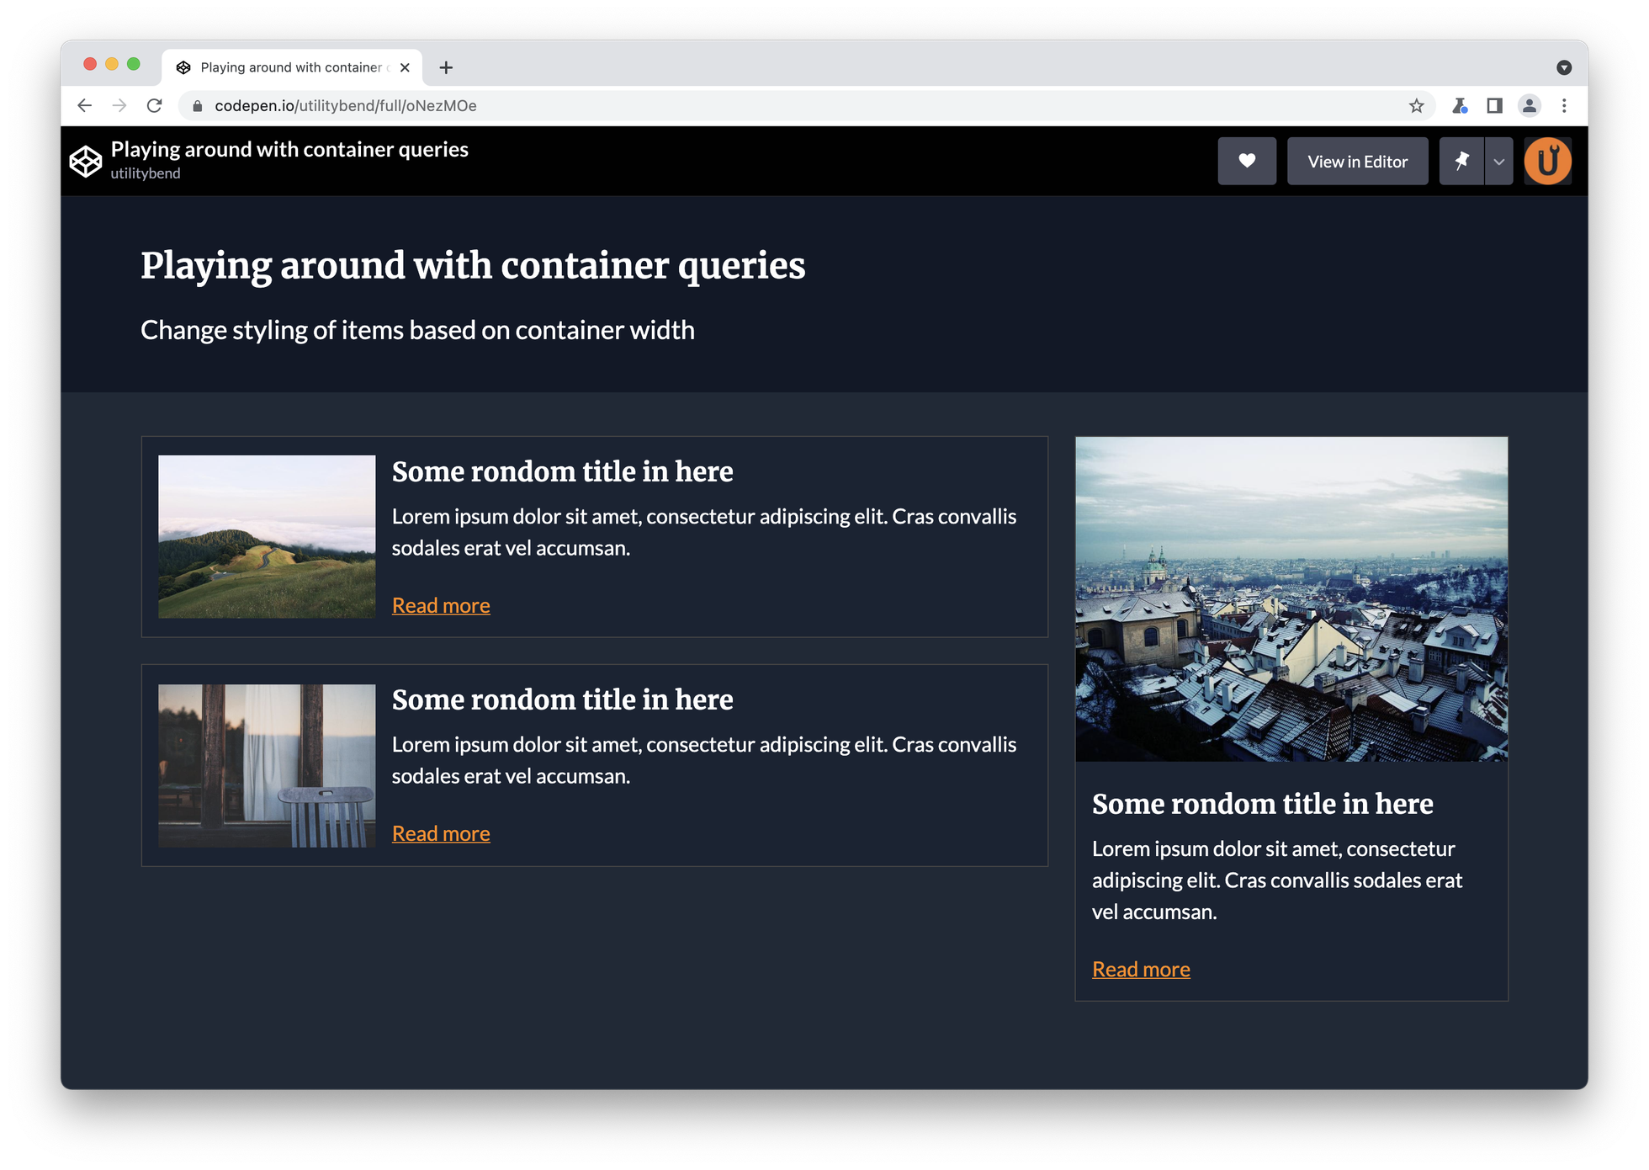This screenshot has width=1649, height=1170.
Task: Click the browser forward arrow
Action: (119, 105)
